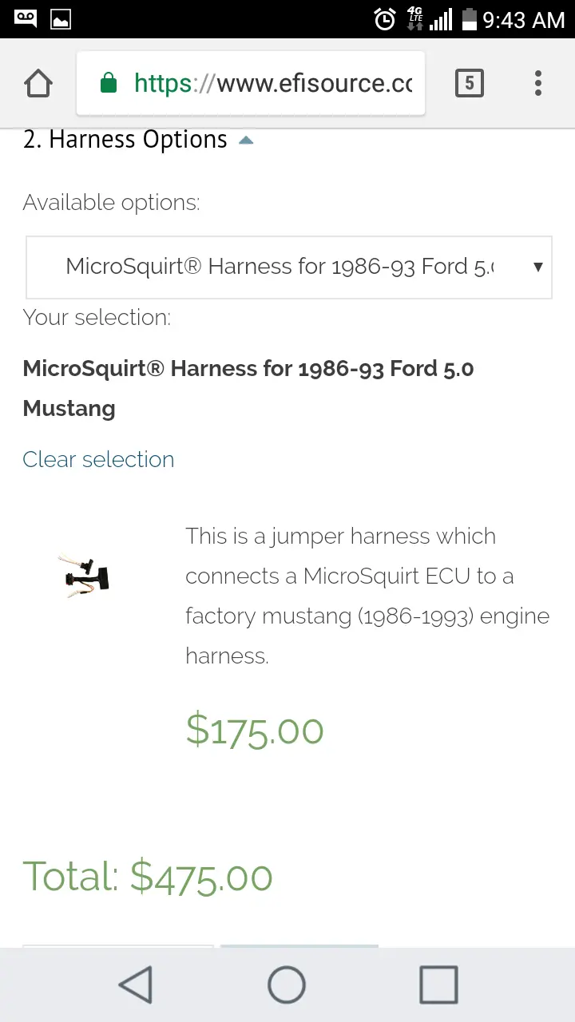
Task: Tap the $175.00 harness price
Action: [x=255, y=730]
